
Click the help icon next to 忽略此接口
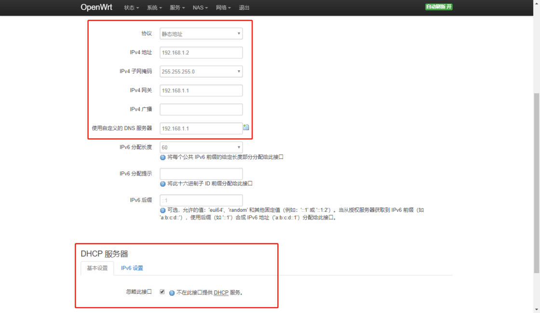172,292
